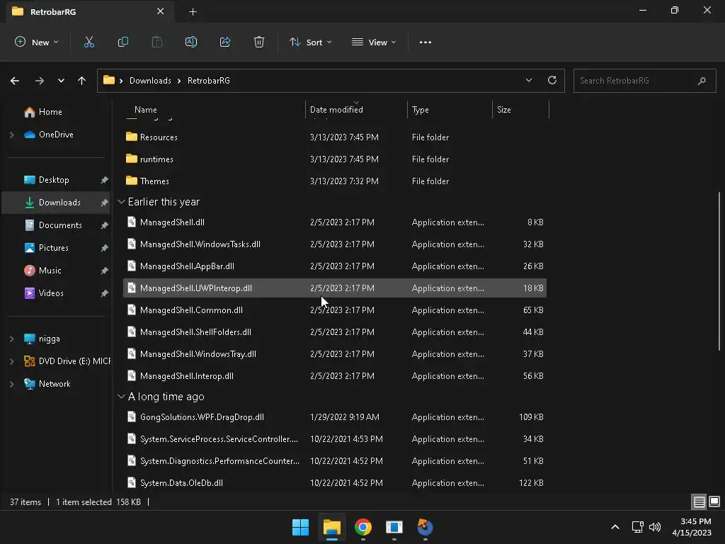Screen dimensions: 725x544
Task: Click the vertical scrollbar of file list
Action: (719, 271)
